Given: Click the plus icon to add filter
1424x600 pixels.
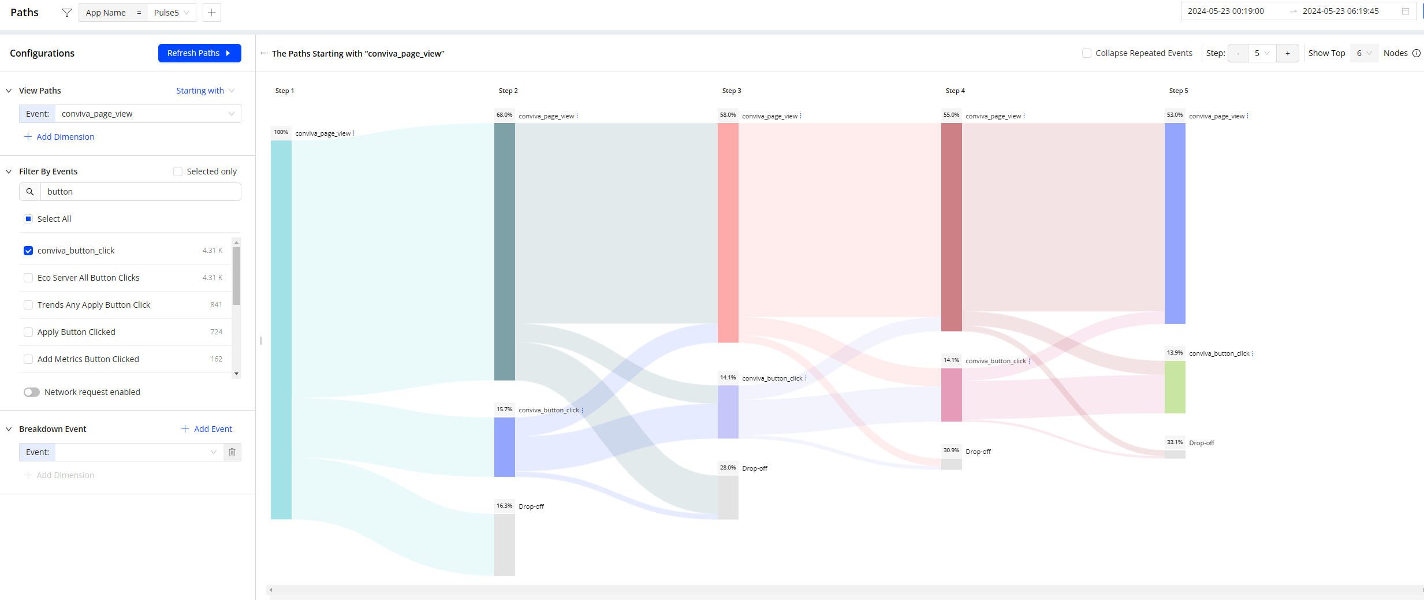Looking at the screenshot, I should pyautogui.click(x=212, y=13).
